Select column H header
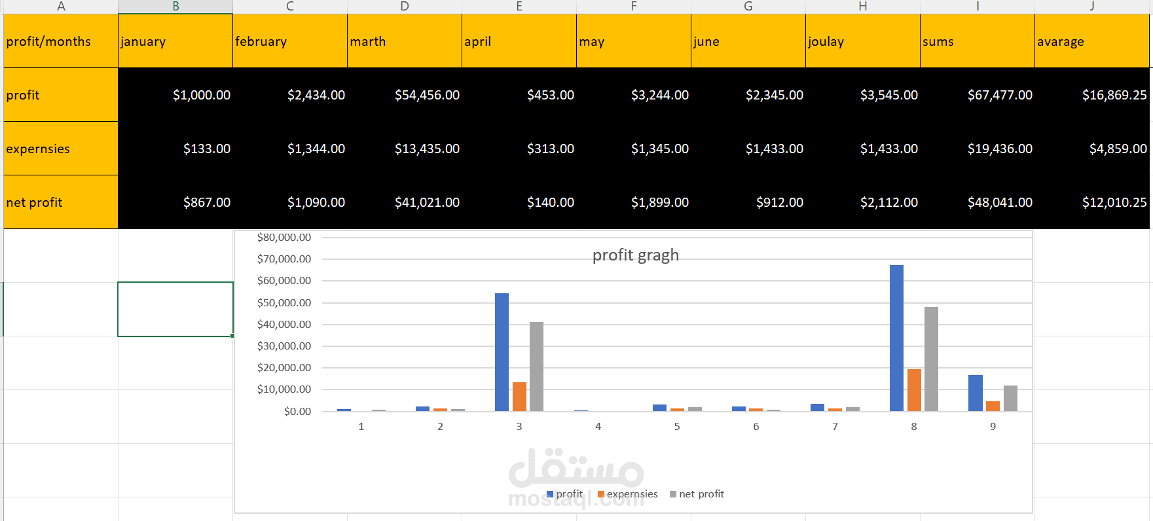 (863, 7)
